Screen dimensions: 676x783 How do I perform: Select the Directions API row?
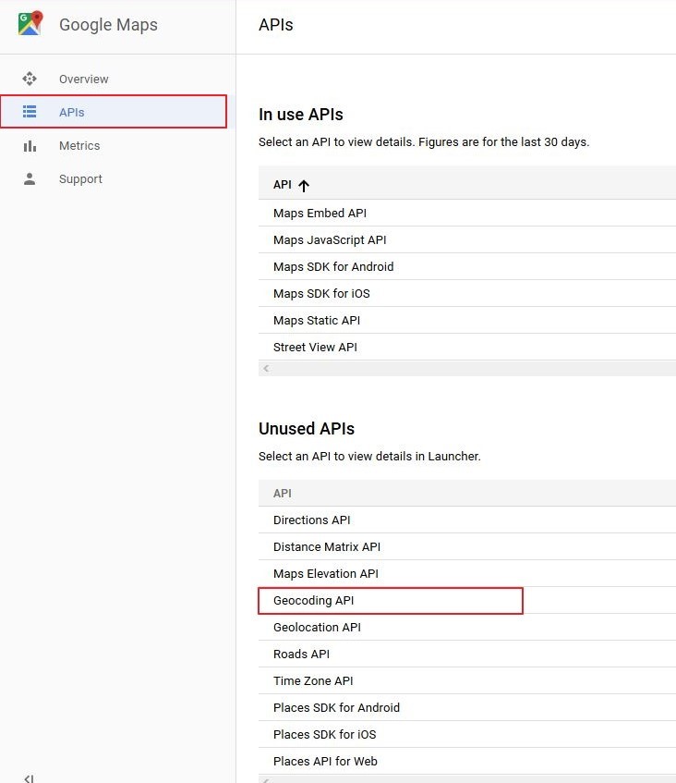coord(311,520)
